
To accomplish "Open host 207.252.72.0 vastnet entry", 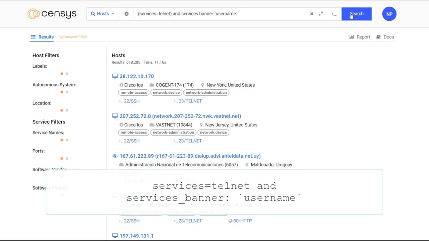I will tap(180, 116).
